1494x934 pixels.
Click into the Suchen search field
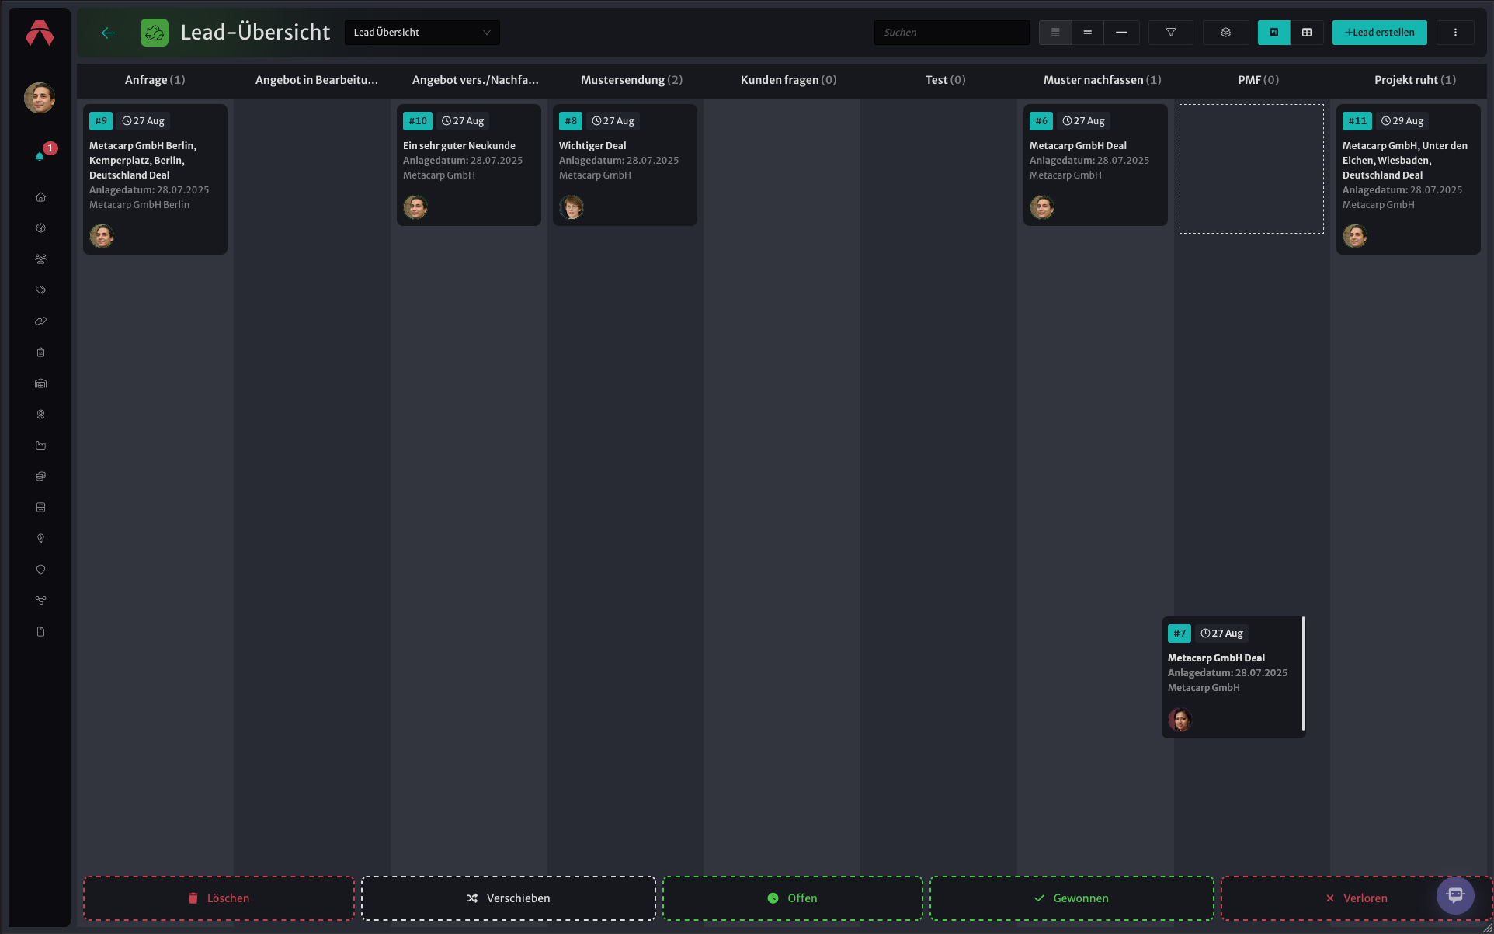(x=951, y=33)
